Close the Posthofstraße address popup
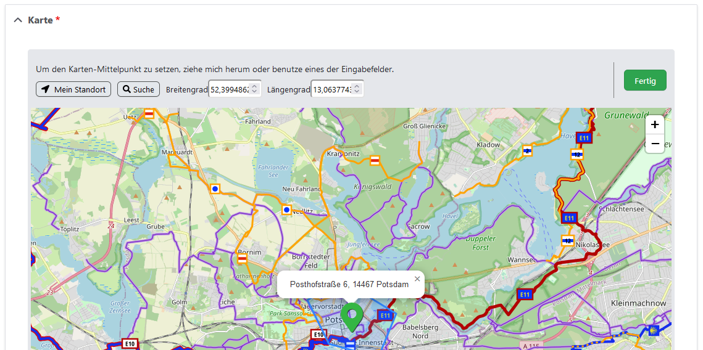Viewport: 703px width, 350px height. [417, 279]
